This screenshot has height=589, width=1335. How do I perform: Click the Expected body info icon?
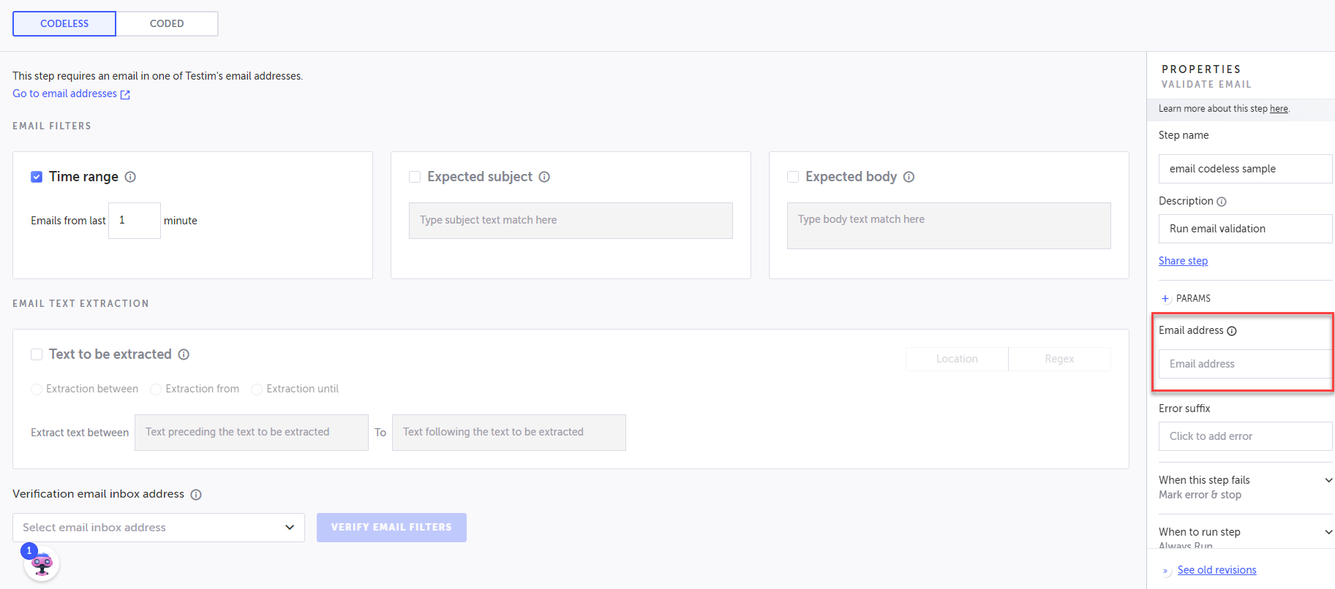(909, 177)
